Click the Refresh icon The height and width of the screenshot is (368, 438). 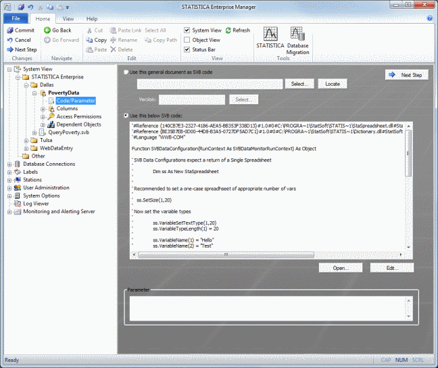[x=228, y=30]
